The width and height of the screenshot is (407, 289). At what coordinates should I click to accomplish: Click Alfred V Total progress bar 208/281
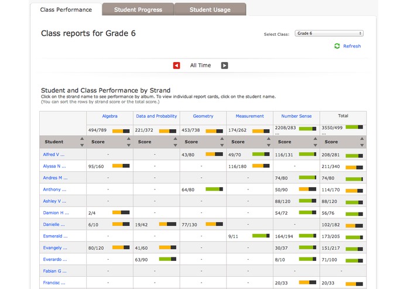tap(354, 156)
